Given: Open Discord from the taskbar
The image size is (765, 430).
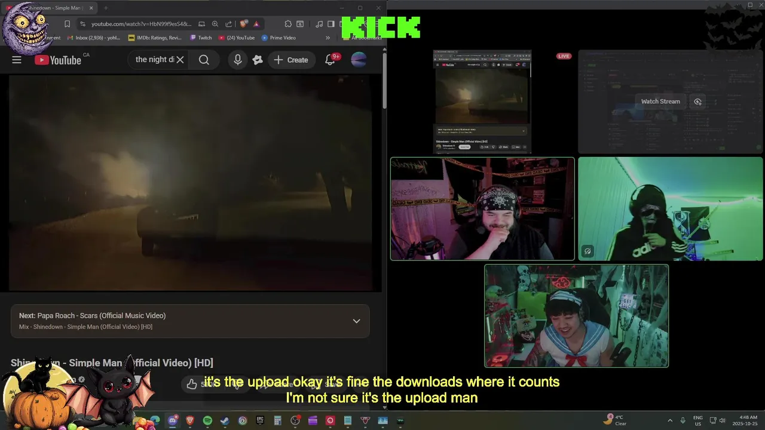Looking at the screenshot, I should (173, 420).
